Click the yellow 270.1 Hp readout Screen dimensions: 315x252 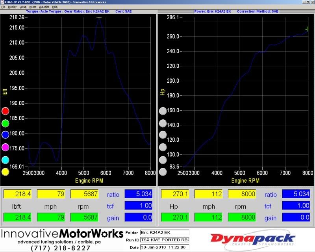click(175, 194)
